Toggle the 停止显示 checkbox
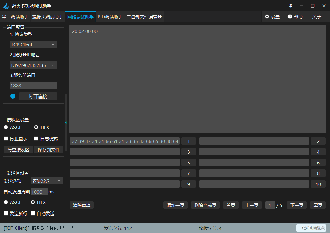 tap(16, 139)
